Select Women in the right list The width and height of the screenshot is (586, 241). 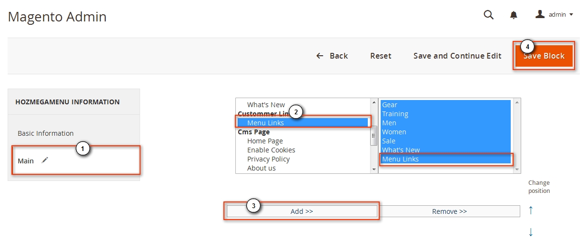(x=394, y=132)
